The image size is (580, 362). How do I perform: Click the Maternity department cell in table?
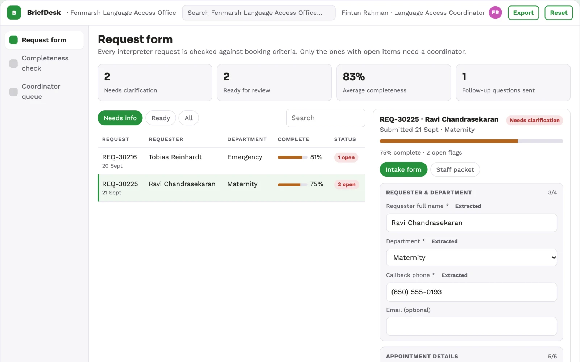point(243,184)
